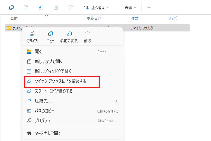The width and height of the screenshot is (211, 141).
Task: Expand the 圧縮先 submenu
Action: tap(72, 101)
